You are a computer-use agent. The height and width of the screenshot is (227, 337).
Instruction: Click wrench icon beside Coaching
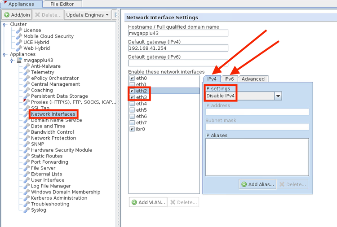tap(27, 90)
